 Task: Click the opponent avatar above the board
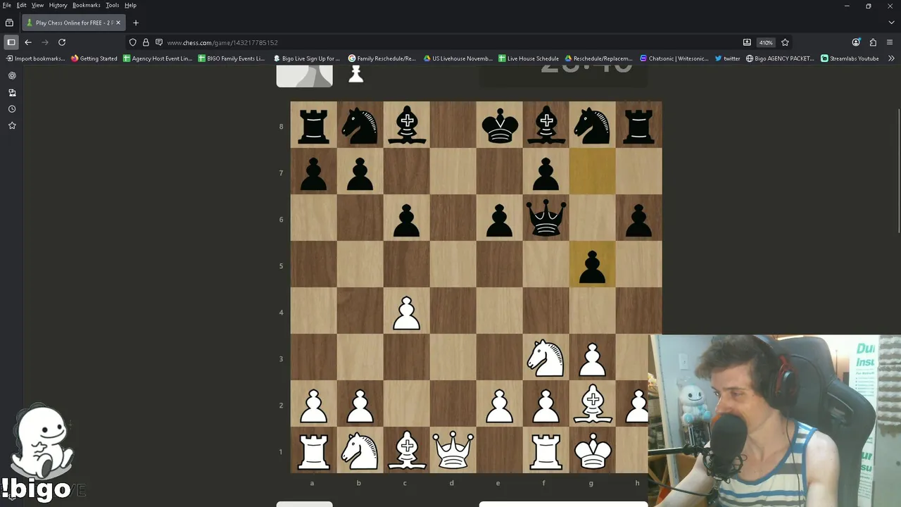pyautogui.click(x=304, y=76)
